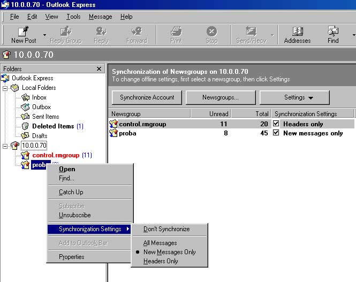Open the Inbox folder icon
Image resolution: width=356 pixels, height=282 pixels.
pos(25,97)
